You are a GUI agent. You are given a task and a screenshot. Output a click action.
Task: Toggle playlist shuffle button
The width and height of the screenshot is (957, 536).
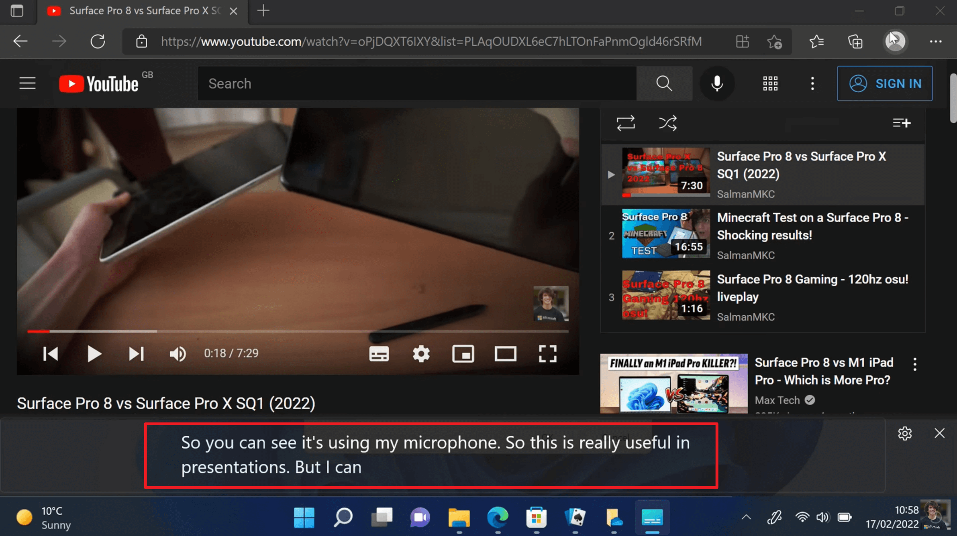667,123
